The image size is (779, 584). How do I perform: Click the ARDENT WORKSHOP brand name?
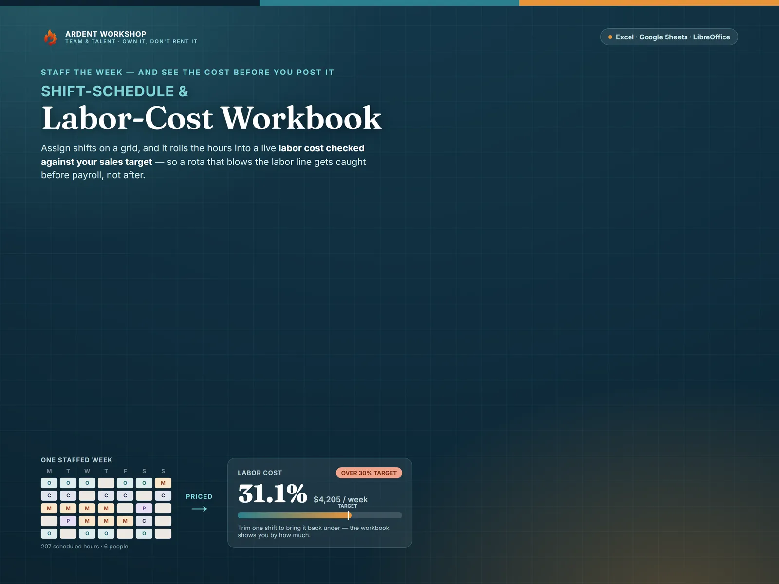[x=106, y=34]
